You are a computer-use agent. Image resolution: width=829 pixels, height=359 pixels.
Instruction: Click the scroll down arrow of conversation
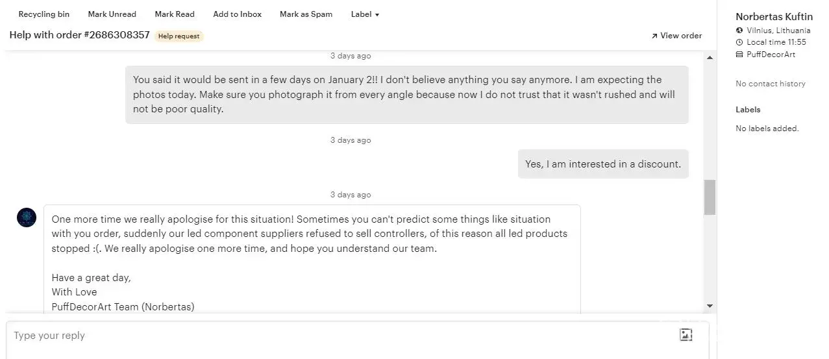710,306
